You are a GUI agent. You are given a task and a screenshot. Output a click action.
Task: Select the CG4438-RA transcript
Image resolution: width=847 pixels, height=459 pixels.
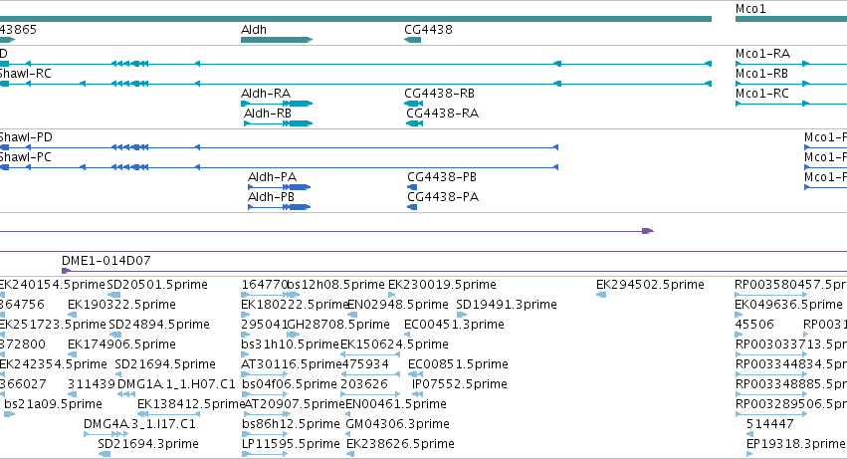414,123
